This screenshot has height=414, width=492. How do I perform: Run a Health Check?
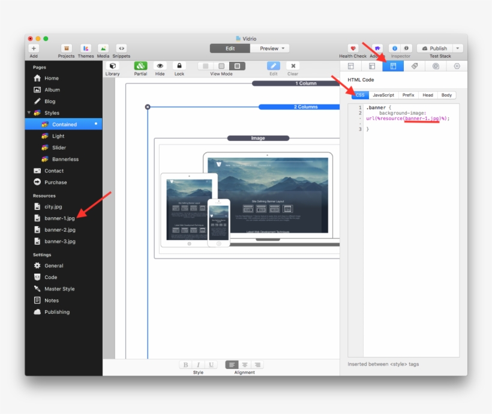pyautogui.click(x=352, y=49)
